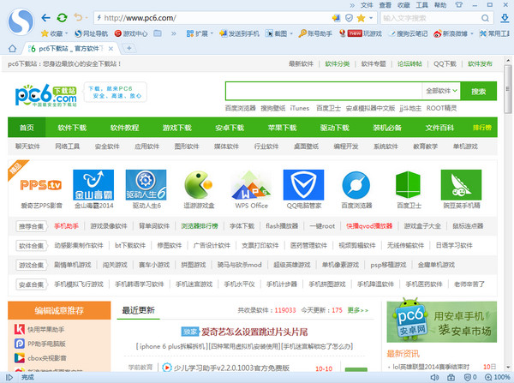Click the sidebar toggle icon in status bar
Screen dimensions: 514x383
pos(9,377)
